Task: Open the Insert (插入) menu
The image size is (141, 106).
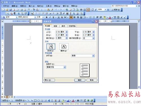Action: pyautogui.click(x=32, y=6)
